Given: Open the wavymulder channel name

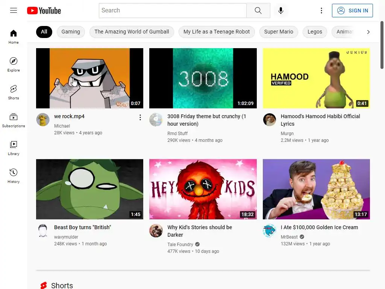Looking at the screenshot, I should click(x=66, y=237).
